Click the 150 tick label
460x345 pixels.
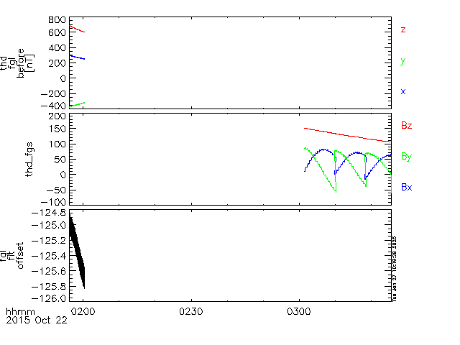[57, 129]
